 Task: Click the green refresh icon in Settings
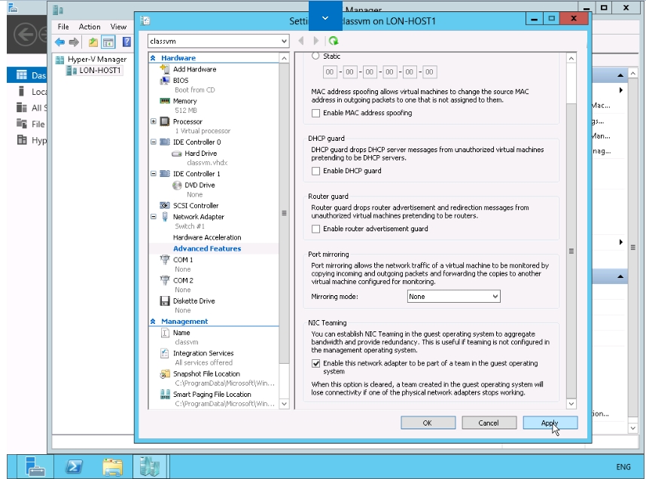(334, 41)
